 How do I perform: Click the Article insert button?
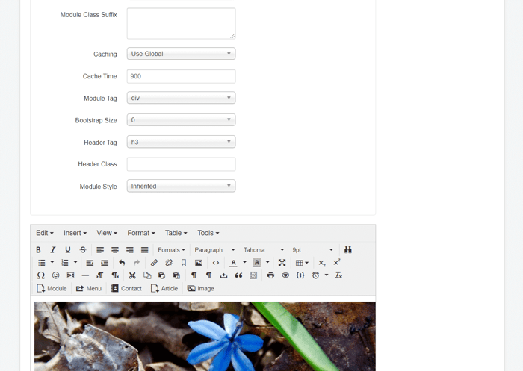164,288
